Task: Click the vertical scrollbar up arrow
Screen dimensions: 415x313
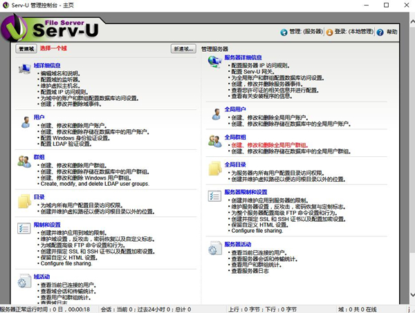Action: point(412,21)
